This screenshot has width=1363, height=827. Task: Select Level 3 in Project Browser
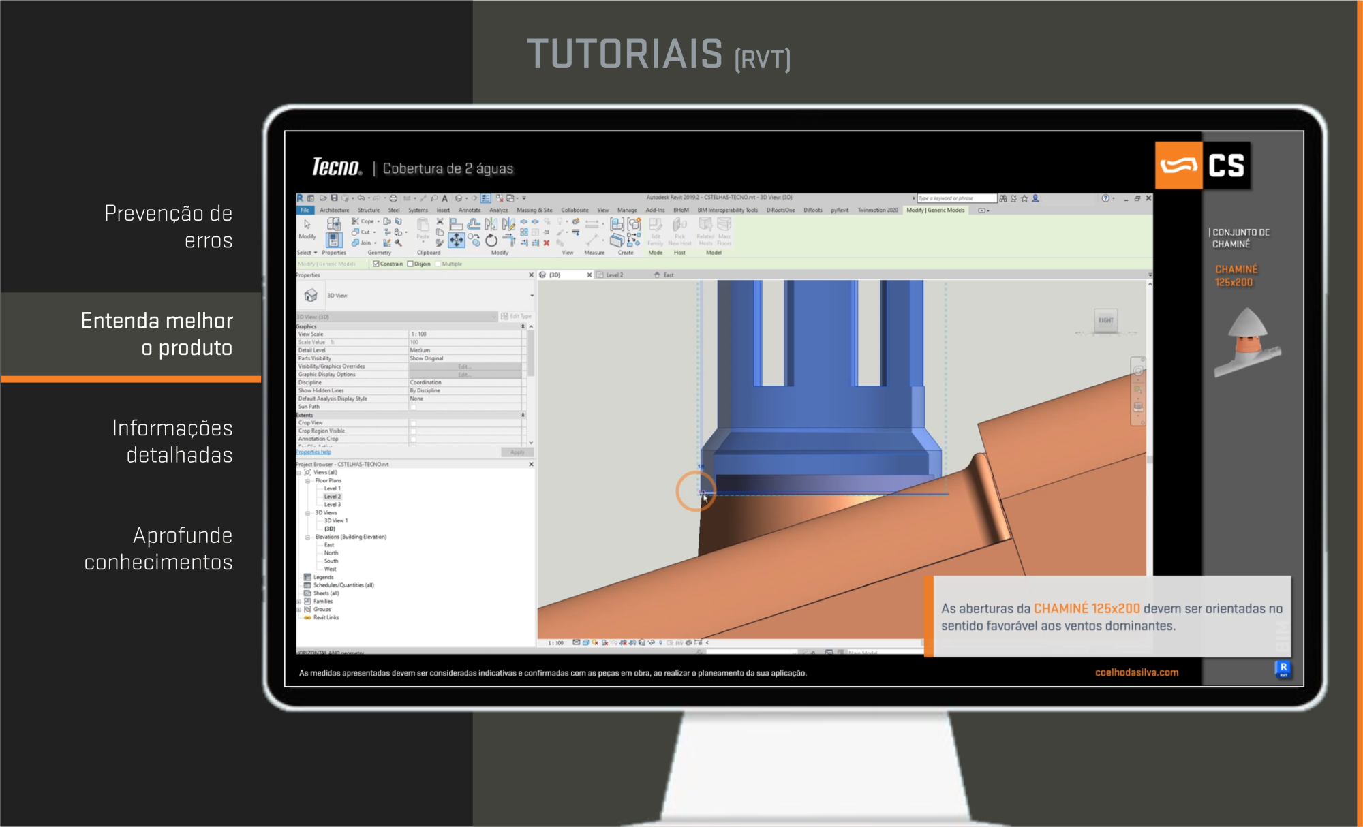(332, 505)
